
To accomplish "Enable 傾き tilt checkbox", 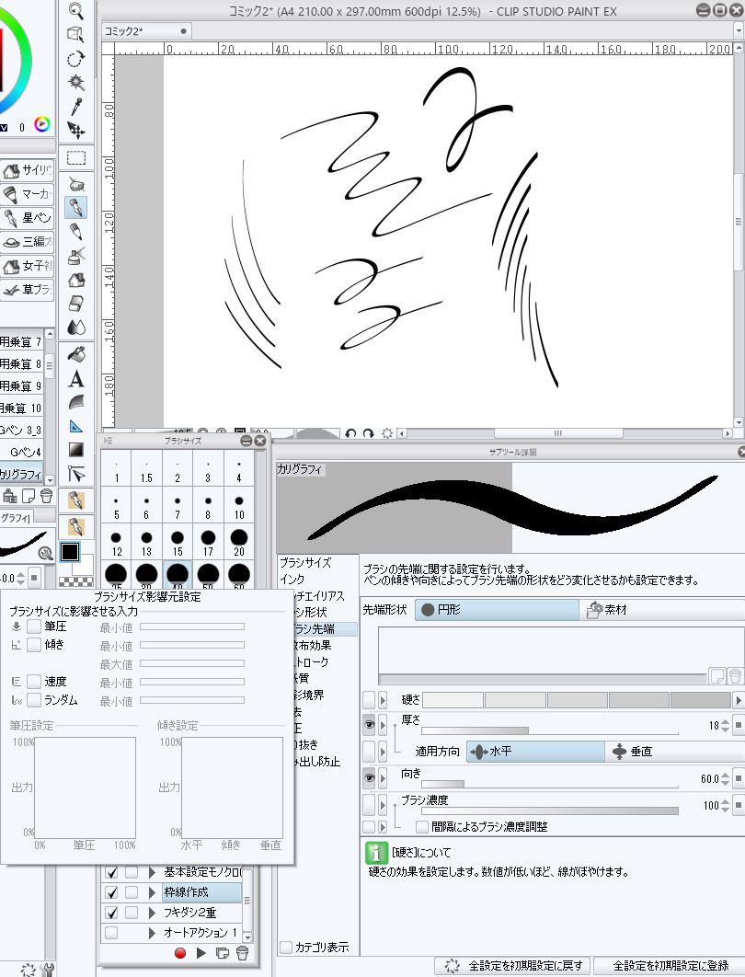I will (x=34, y=645).
